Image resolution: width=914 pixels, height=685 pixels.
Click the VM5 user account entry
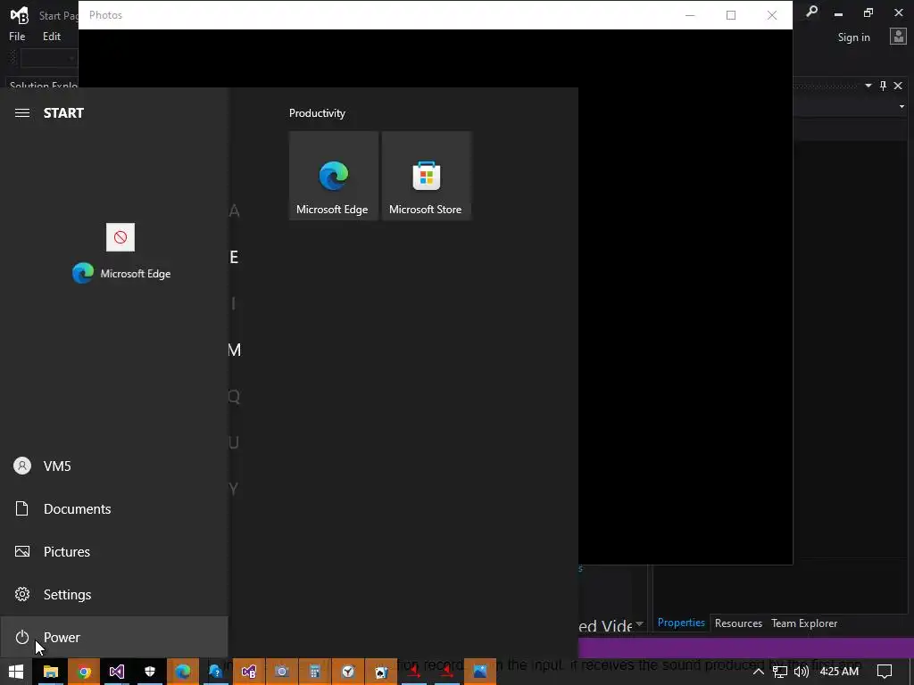(x=113, y=466)
